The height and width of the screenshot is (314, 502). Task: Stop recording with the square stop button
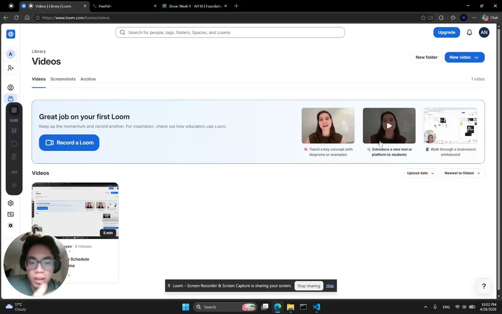pos(14,110)
